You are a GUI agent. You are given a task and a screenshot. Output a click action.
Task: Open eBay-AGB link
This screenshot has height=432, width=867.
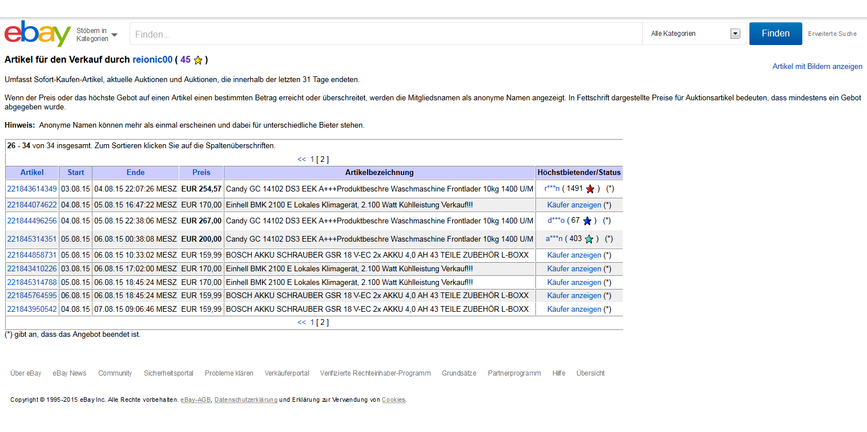tap(196, 400)
